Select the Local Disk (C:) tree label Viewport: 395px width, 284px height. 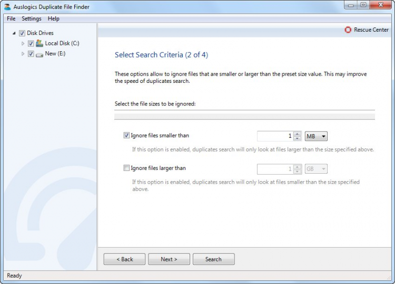(62, 43)
